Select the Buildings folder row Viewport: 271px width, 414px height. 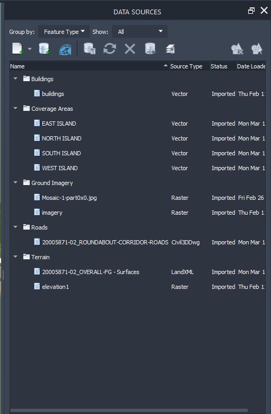click(x=137, y=79)
